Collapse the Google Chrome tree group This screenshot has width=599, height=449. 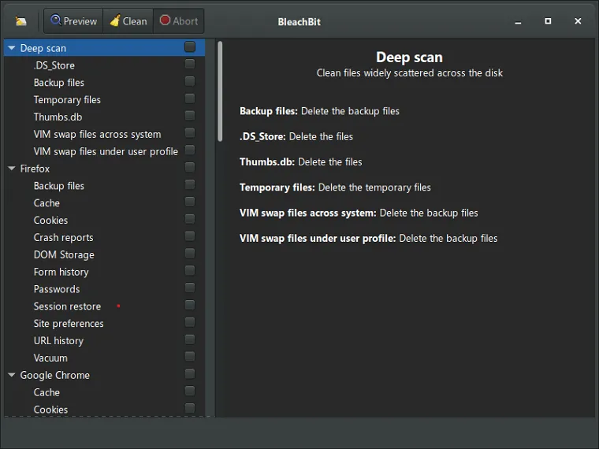pos(12,375)
